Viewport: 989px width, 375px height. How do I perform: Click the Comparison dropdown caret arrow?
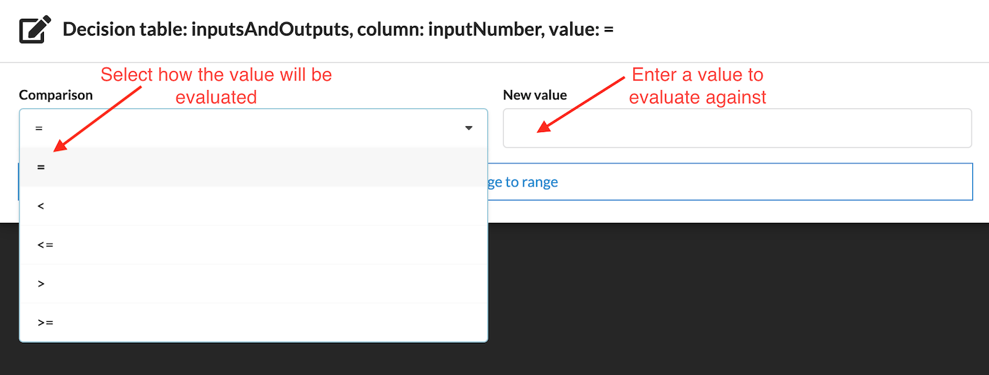pos(468,128)
